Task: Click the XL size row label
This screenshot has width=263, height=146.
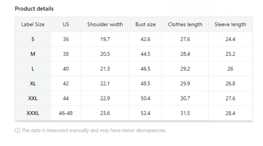Action: [x=33, y=84]
